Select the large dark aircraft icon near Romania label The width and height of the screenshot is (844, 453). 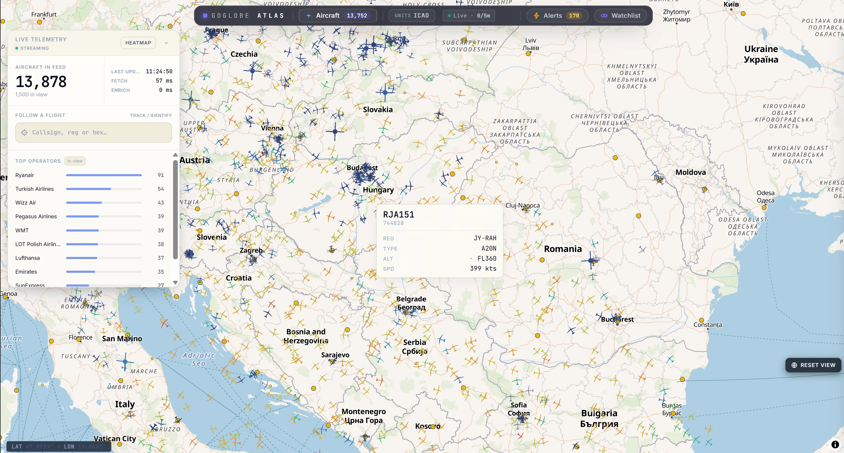pyautogui.click(x=591, y=261)
